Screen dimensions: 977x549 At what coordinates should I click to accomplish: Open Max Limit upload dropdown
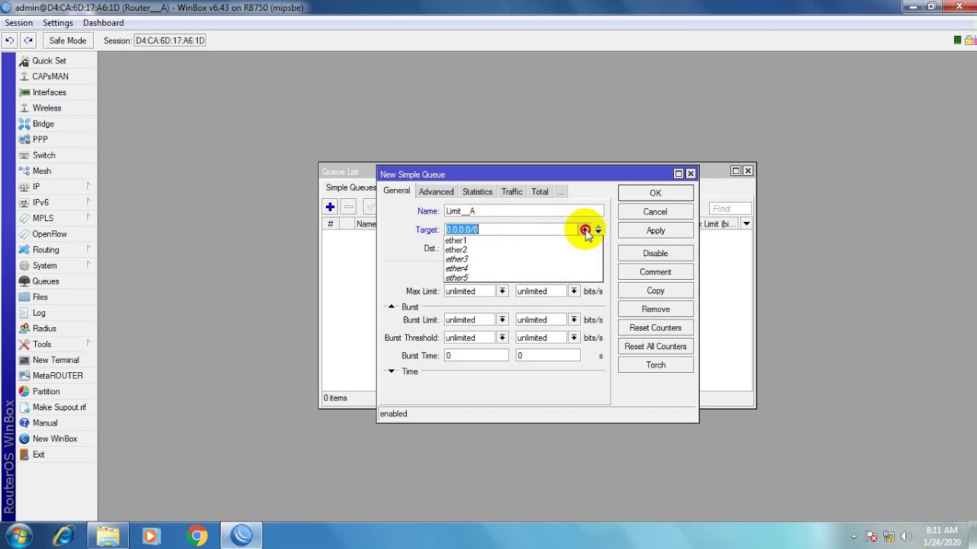pyautogui.click(x=502, y=291)
